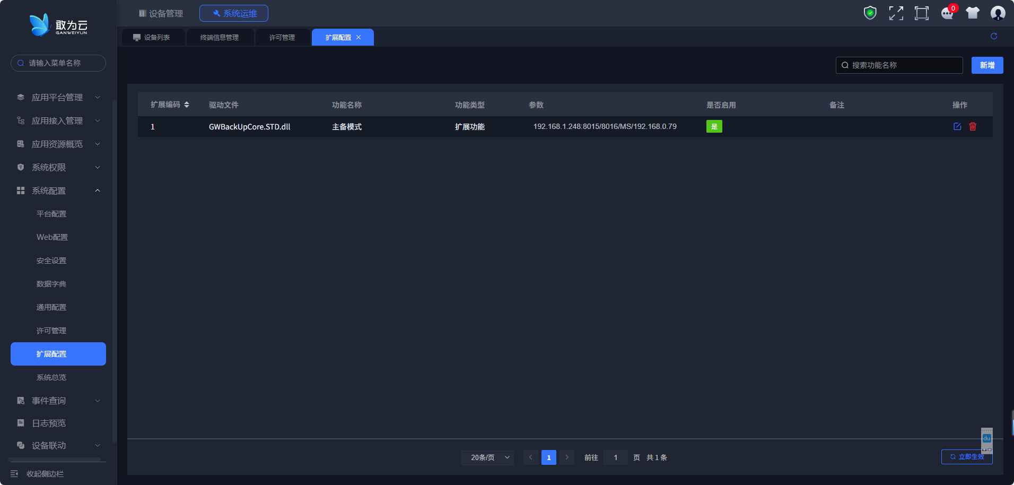Delete the GWBackUpCore.STD.dll row
Viewport: 1014px width, 485px height.
point(973,126)
